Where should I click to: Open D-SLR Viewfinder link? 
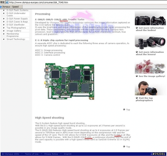(x=16, y=25)
